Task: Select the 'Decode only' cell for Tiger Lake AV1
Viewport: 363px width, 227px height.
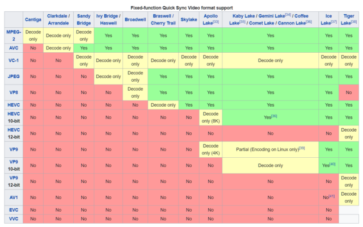Action: [349, 197]
